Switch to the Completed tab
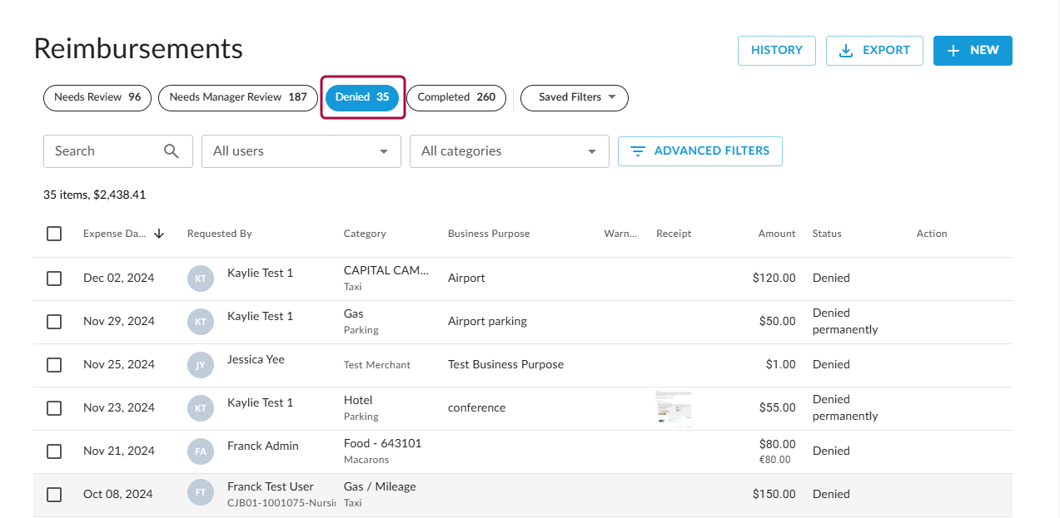 [x=456, y=97]
